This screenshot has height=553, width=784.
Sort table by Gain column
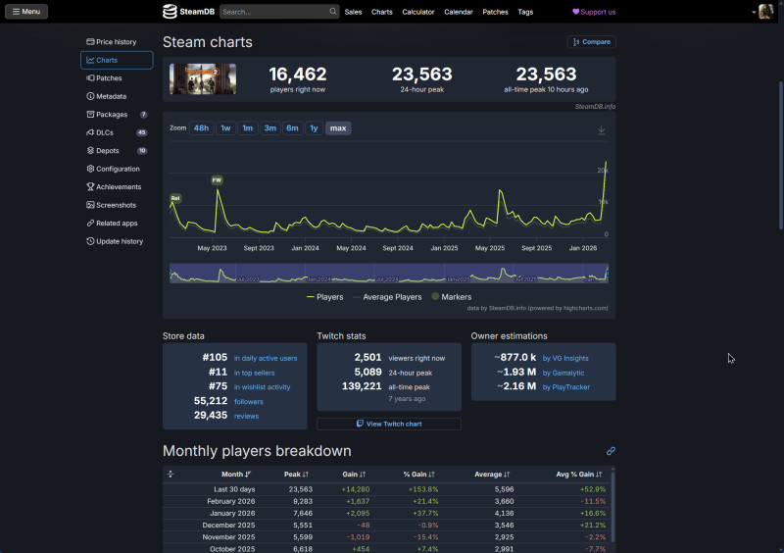point(354,475)
